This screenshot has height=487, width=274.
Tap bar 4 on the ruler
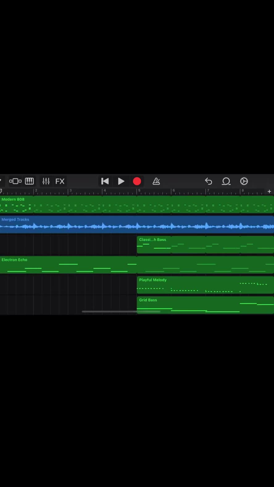tap(105, 191)
